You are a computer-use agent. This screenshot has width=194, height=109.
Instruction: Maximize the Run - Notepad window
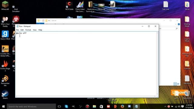coord(149,26)
